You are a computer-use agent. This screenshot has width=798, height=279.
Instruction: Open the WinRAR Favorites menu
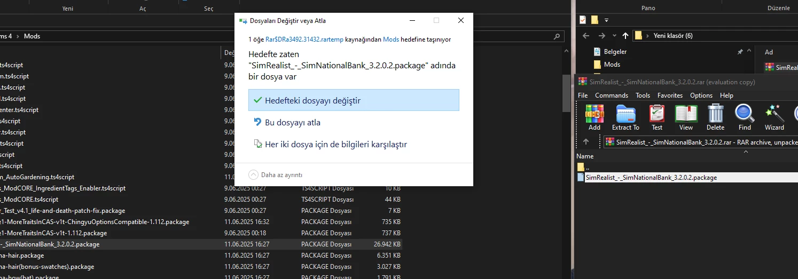coord(670,95)
